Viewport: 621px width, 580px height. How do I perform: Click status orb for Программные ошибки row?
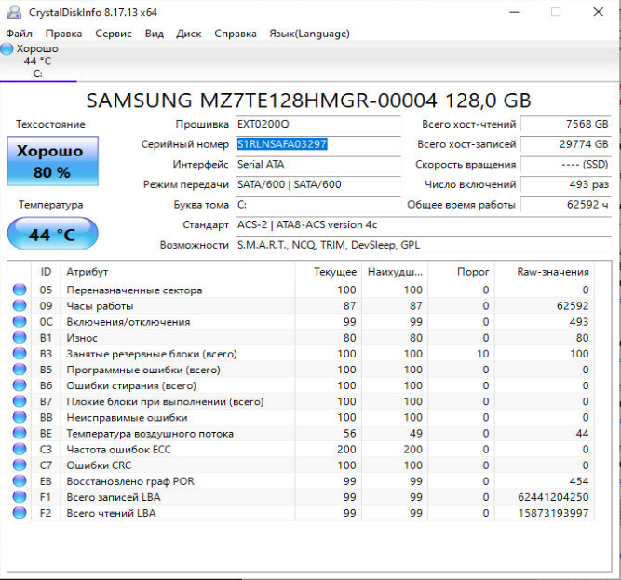coord(20,370)
